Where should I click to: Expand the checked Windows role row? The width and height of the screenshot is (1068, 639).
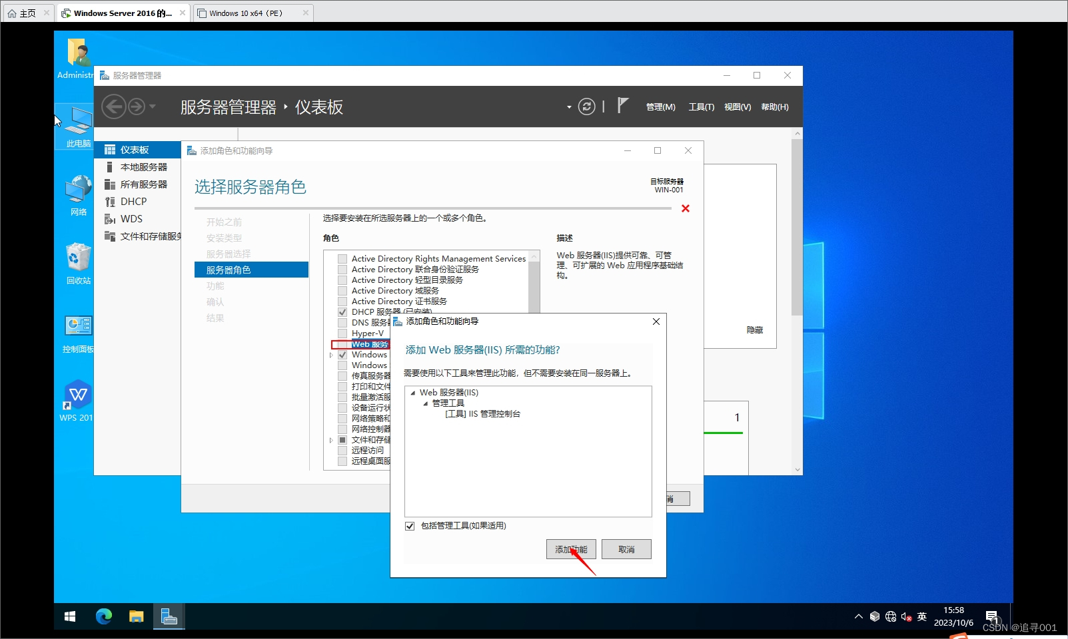click(331, 355)
